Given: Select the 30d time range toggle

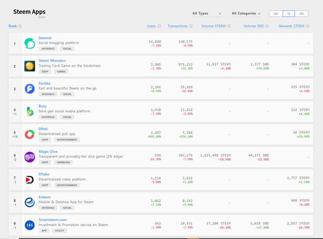Looking at the screenshot, I should (x=301, y=14).
